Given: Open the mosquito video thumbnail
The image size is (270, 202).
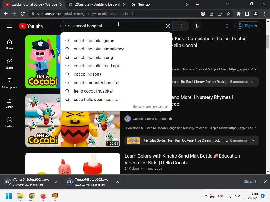Looking at the screenshot, I should pos(73,120).
